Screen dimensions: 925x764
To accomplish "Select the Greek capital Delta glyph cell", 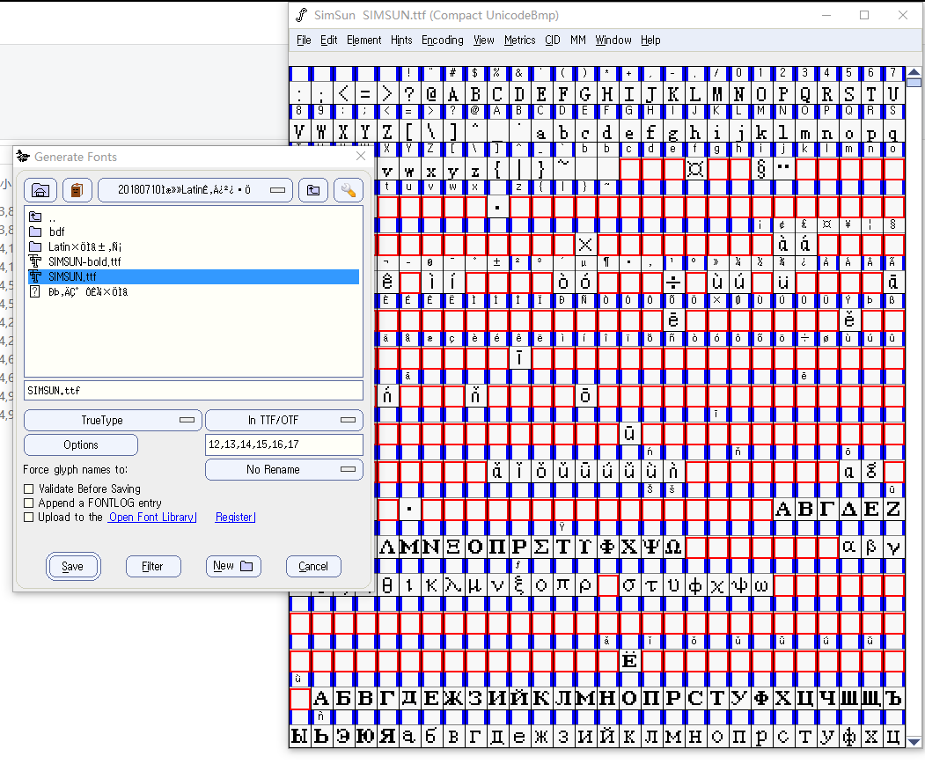I will coord(849,509).
